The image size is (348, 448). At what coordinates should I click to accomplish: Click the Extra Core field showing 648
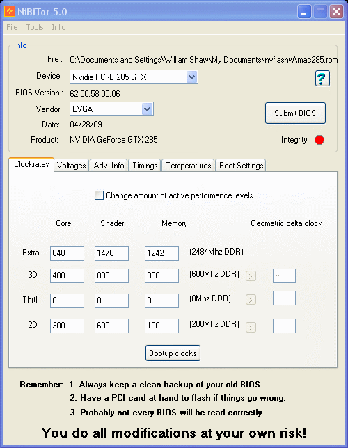click(67, 253)
